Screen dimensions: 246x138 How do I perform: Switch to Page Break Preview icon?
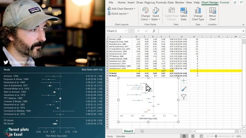[x=201, y=136]
